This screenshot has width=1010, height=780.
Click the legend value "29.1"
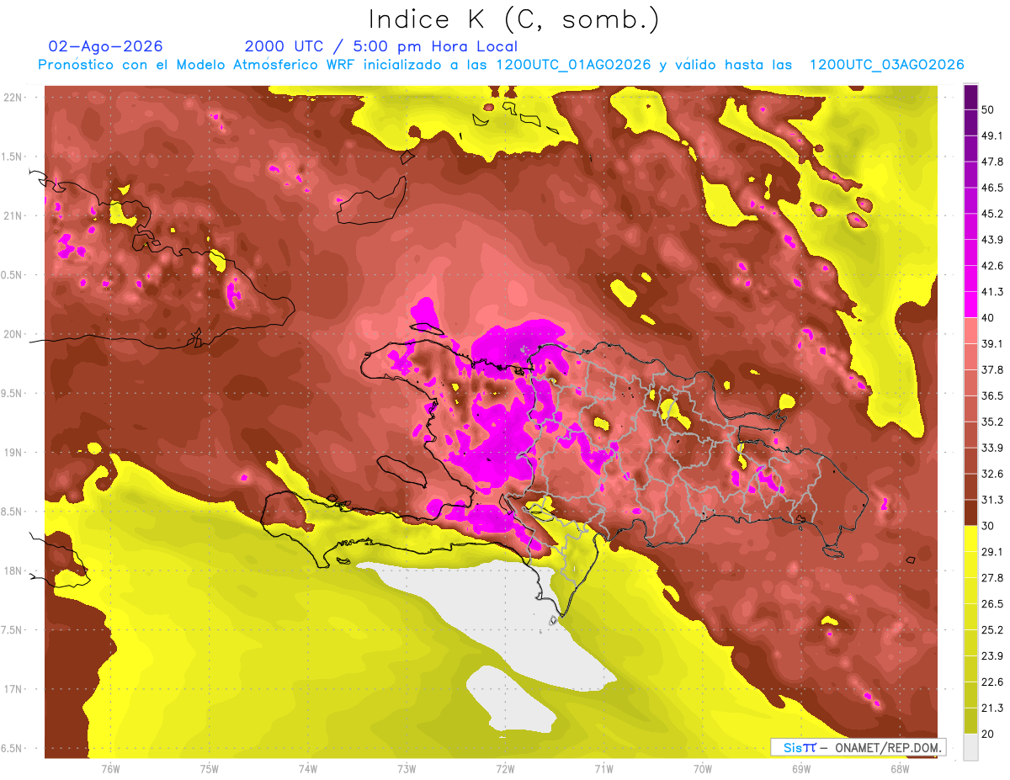click(992, 551)
